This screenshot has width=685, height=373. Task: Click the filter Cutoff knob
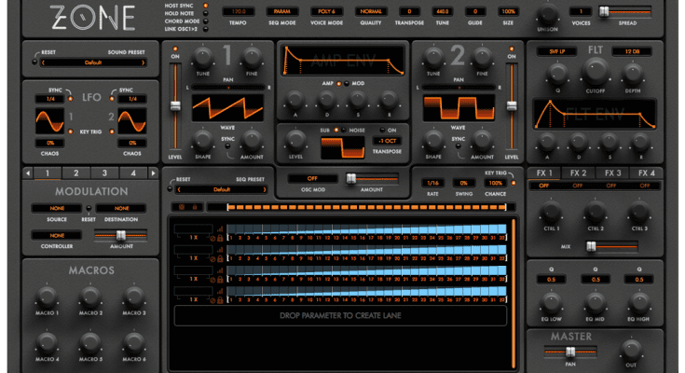click(596, 69)
